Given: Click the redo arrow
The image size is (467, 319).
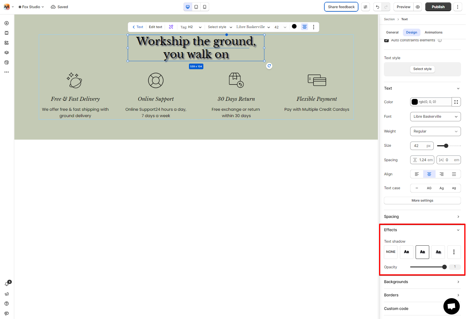Looking at the screenshot, I should tap(386, 7).
